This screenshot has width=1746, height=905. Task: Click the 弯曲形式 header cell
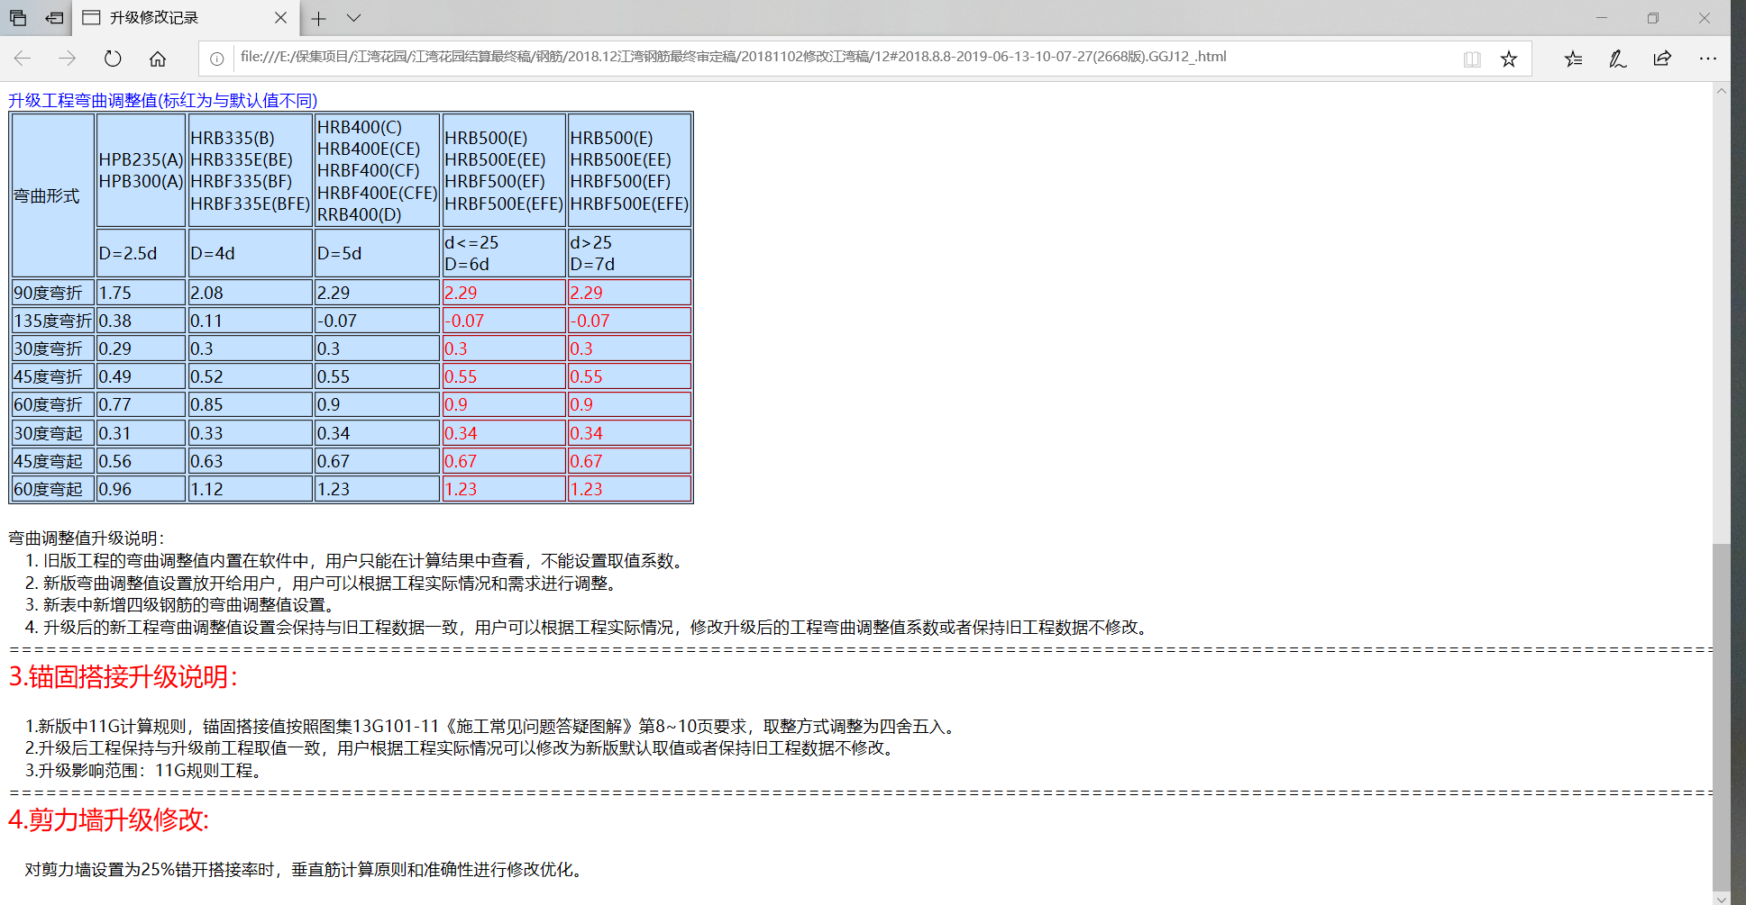pos(53,195)
